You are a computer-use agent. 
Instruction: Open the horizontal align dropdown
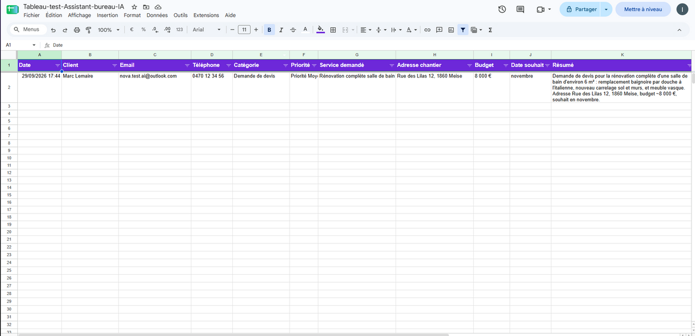tap(365, 29)
